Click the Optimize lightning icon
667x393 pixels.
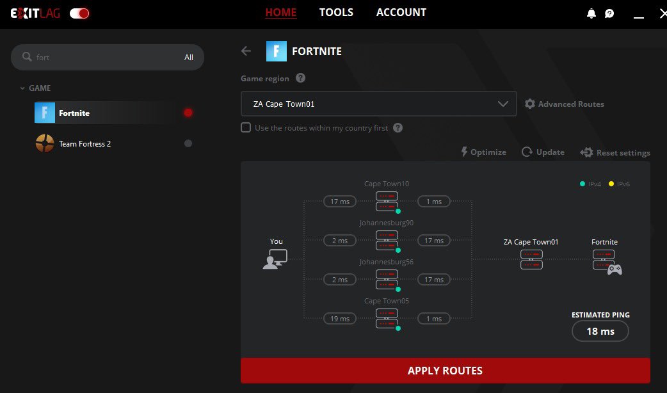pos(463,152)
